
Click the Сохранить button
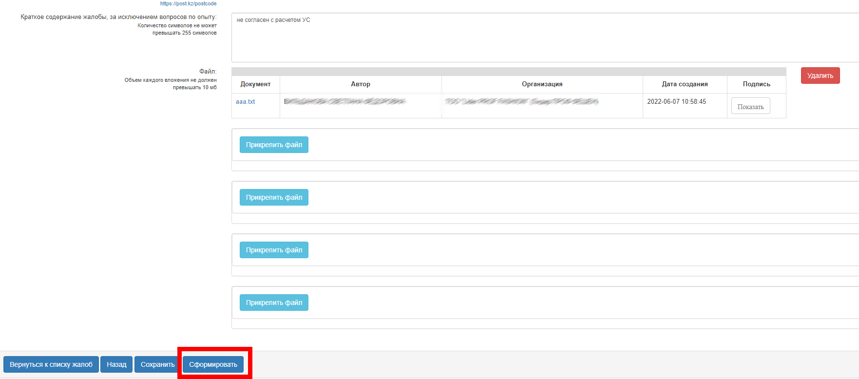tap(157, 364)
